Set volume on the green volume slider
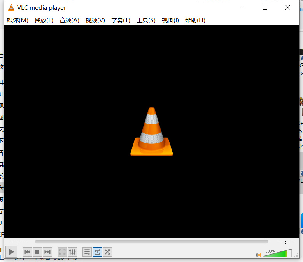The image size is (303, 262). 278,253
